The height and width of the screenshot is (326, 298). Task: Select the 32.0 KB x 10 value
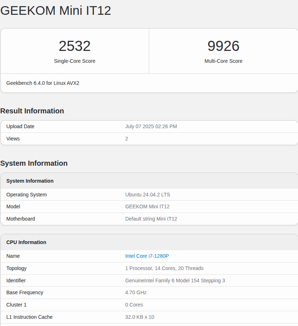point(139,317)
